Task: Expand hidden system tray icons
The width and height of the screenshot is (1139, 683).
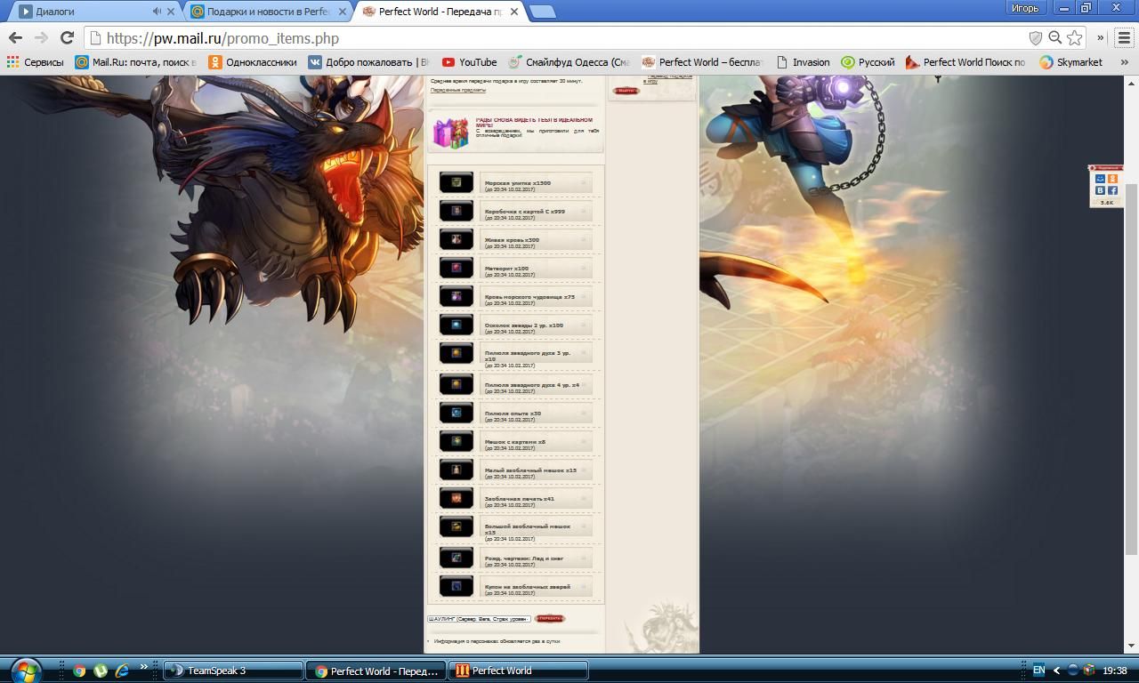Action: 1057,671
